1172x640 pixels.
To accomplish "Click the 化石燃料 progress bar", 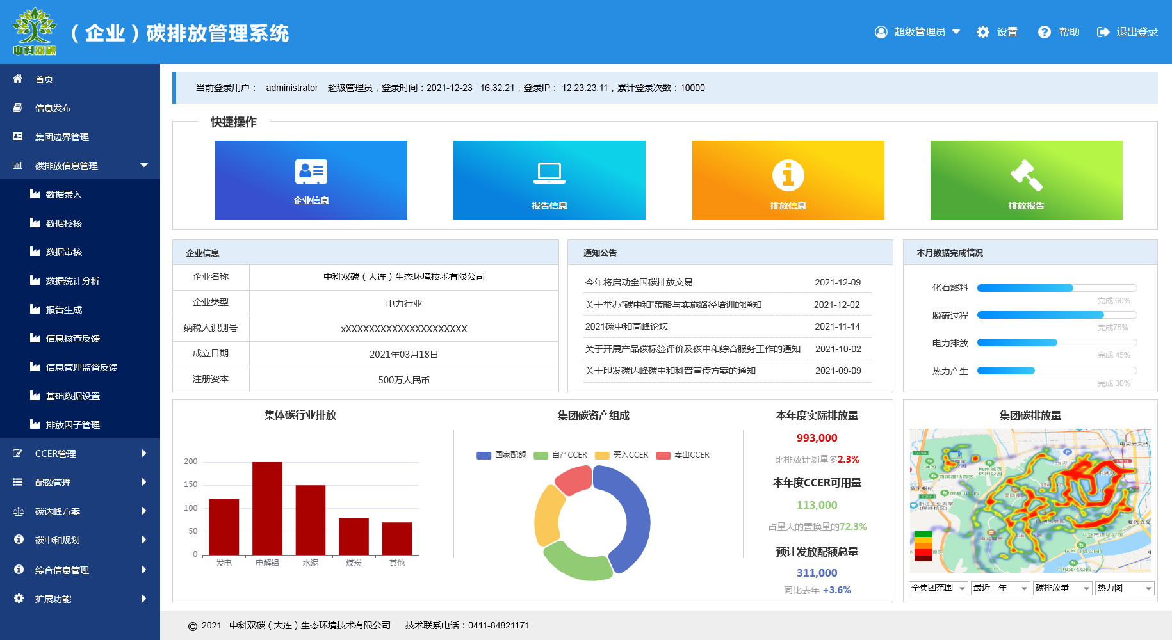I will point(1057,288).
